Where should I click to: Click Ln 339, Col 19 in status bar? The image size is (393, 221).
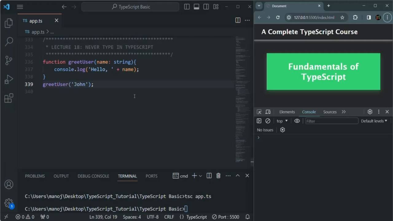(103, 217)
